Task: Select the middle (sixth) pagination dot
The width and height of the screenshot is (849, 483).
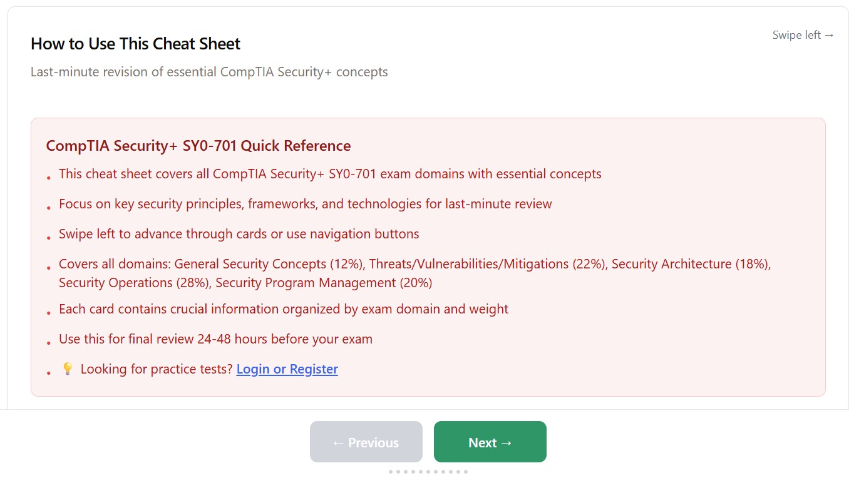Action: click(x=428, y=472)
